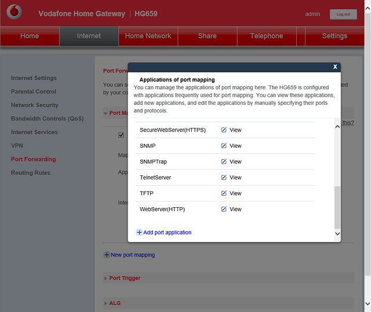Open Internet Settings in sidebar
371x312 pixels.
pyautogui.click(x=34, y=78)
